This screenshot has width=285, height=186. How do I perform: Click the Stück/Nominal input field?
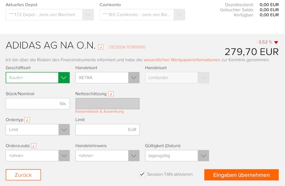click(x=38, y=104)
